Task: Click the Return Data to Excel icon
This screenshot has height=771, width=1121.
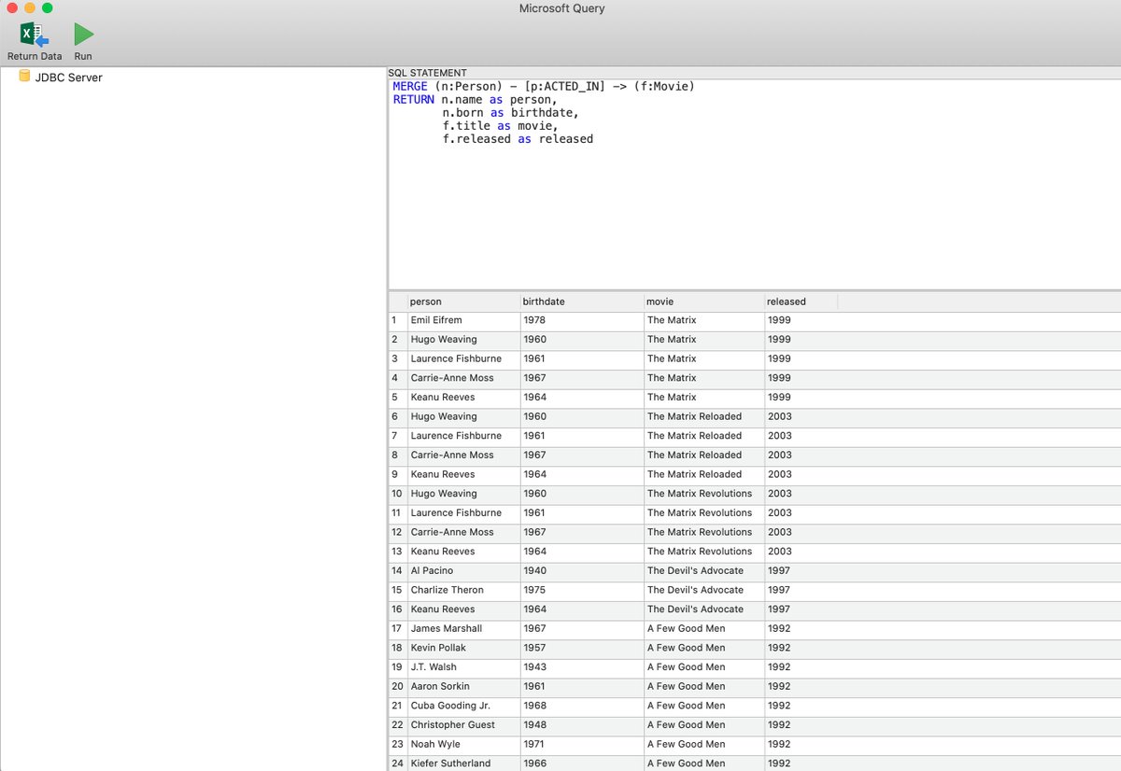Action: (x=34, y=34)
